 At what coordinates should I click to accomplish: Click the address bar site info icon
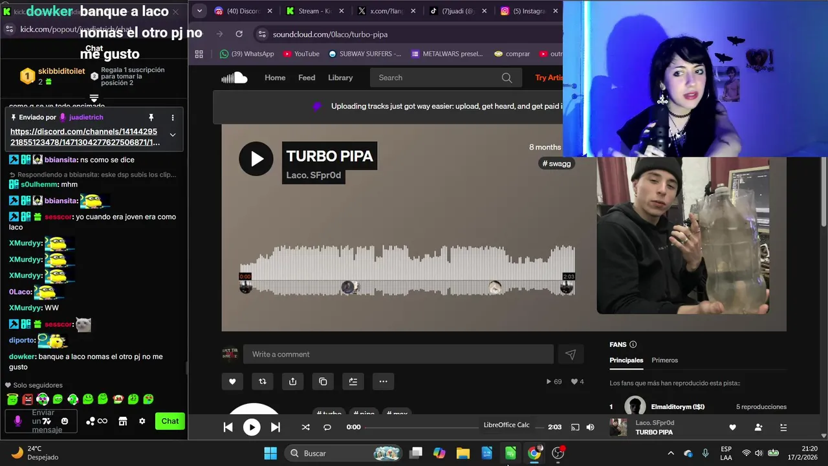(261, 34)
